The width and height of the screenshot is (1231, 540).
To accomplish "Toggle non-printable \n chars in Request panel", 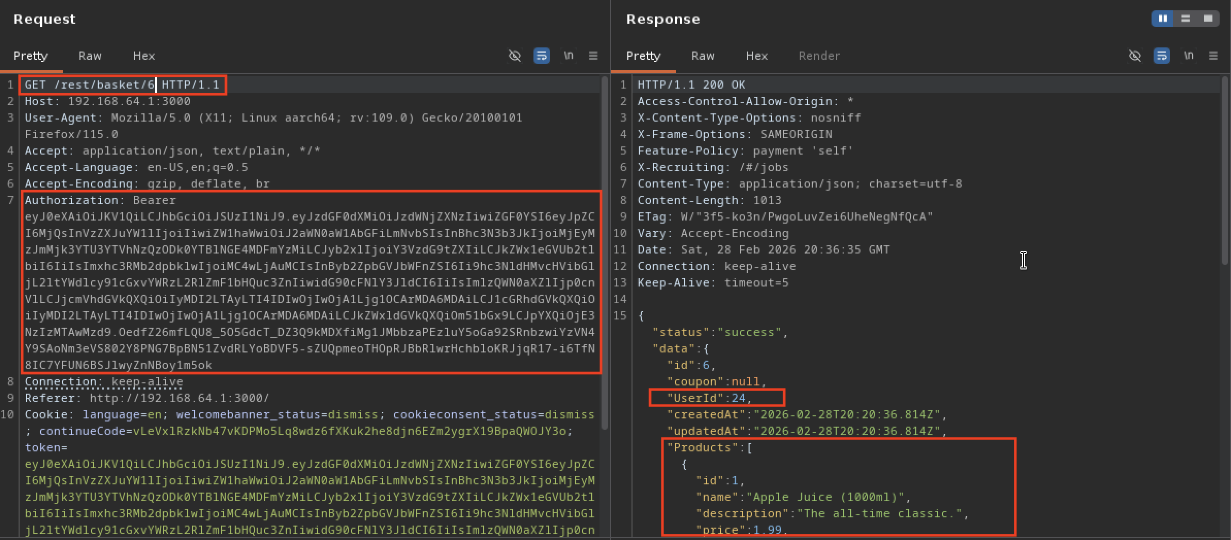I will (x=569, y=56).
